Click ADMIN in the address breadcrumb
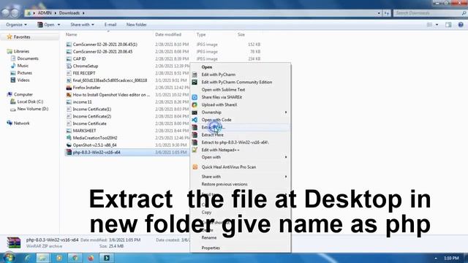This screenshot has width=468, height=263. pyautogui.click(x=45, y=13)
